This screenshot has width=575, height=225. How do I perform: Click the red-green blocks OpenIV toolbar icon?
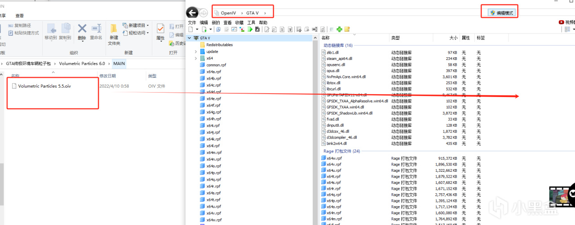(242, 29)
